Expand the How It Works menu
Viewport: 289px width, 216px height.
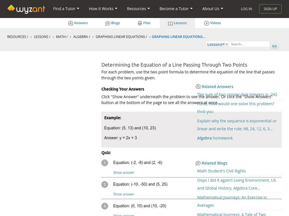pos(103,9)
